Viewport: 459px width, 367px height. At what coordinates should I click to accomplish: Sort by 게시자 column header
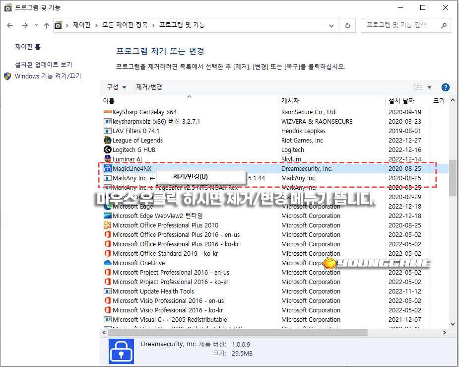pos(290,101)
